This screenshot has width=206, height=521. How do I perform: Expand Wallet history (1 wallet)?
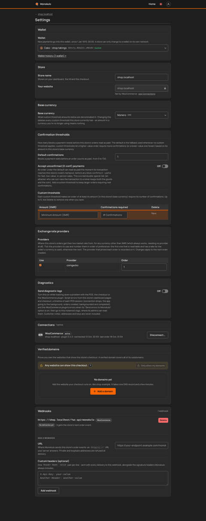(x=52, y=56)
